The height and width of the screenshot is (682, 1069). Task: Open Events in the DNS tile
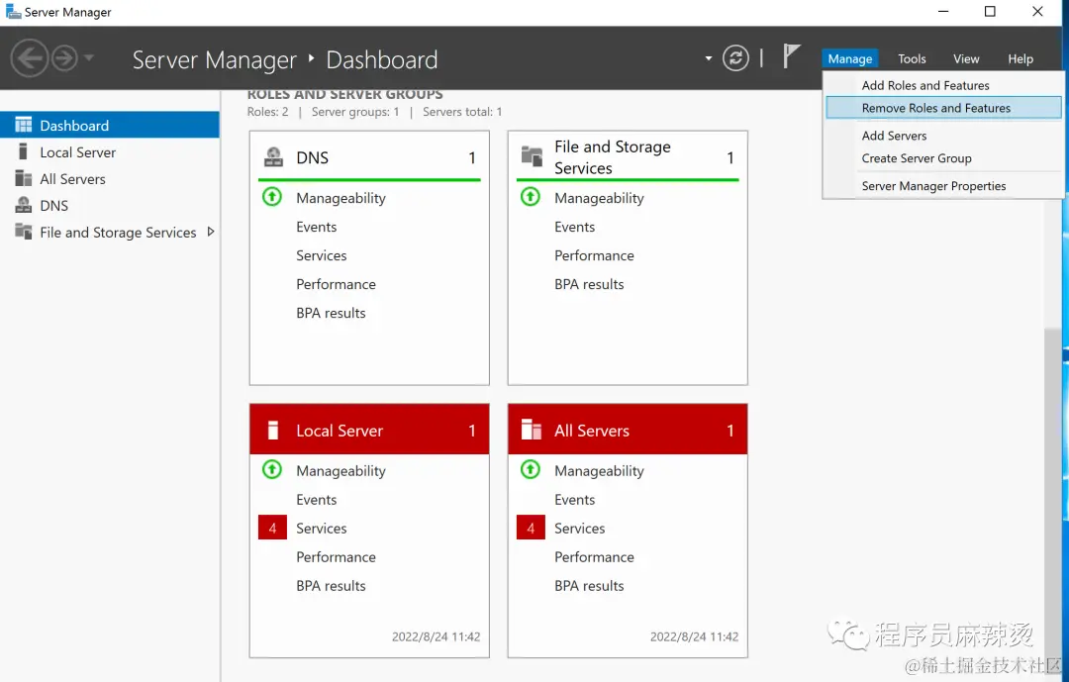coord(317,227)
